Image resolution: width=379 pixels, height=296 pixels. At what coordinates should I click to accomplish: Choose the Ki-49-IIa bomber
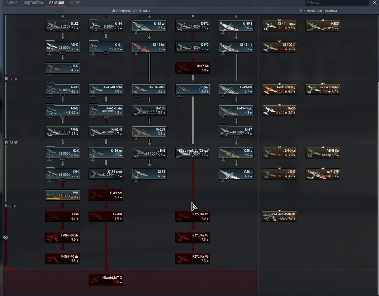click(236, 47)
